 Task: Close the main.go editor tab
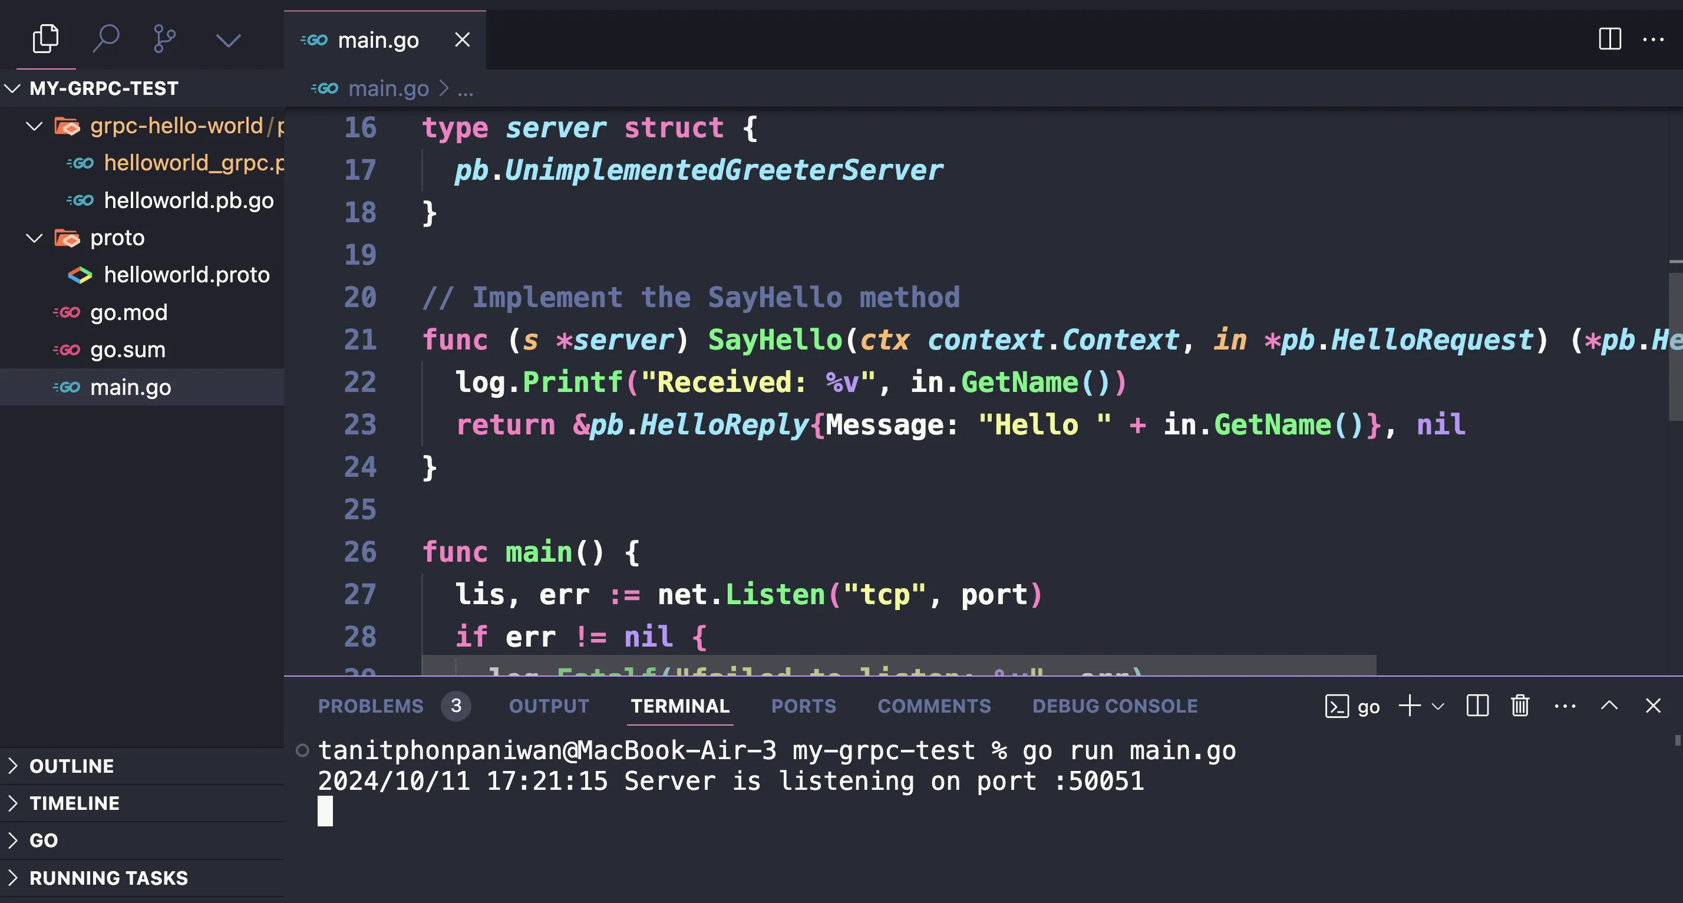point(462,40)
